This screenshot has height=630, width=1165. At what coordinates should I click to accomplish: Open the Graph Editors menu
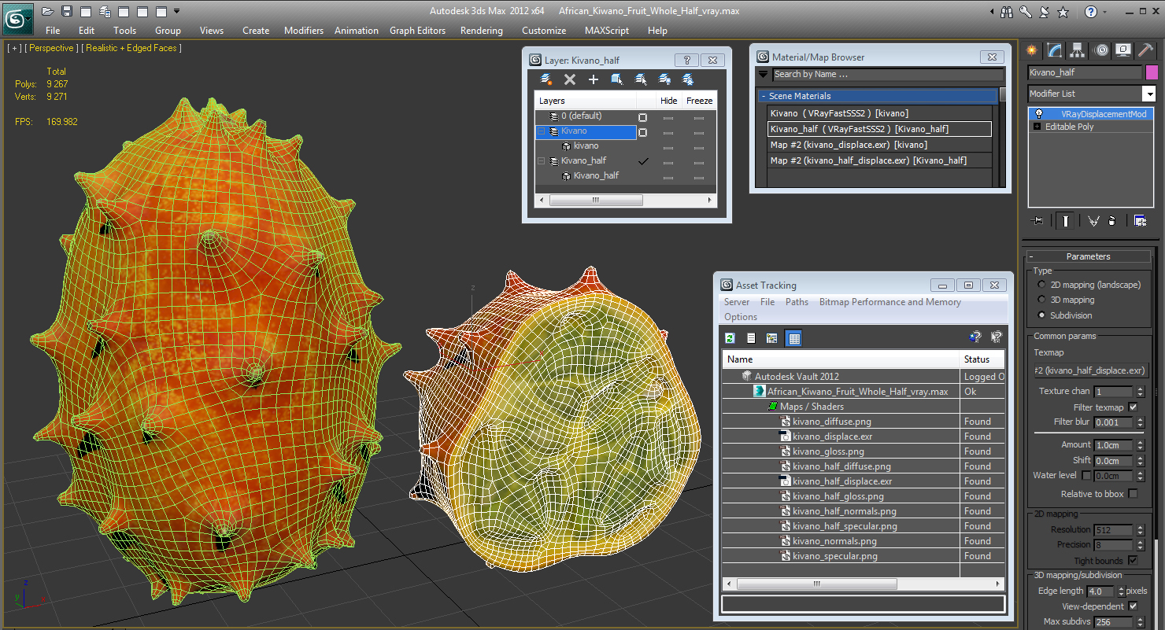(417, 31)
